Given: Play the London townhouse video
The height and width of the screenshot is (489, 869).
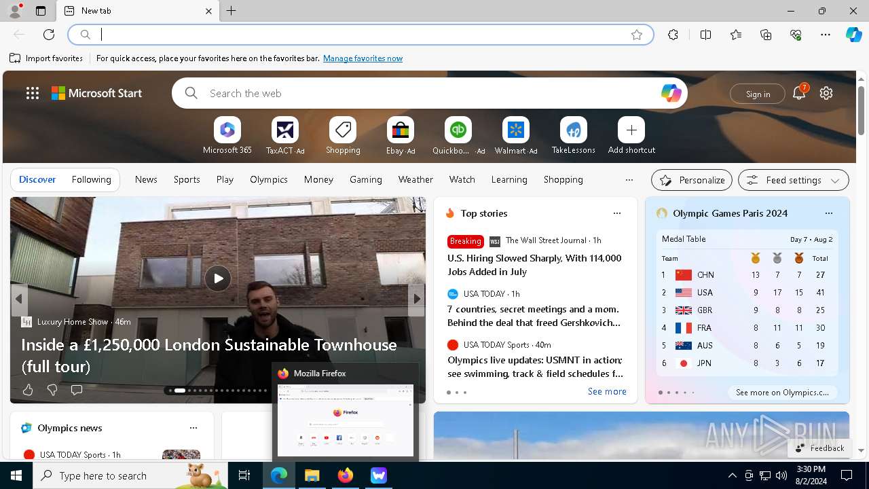Looking at the screenshot, I should click(x=218, y=278).
